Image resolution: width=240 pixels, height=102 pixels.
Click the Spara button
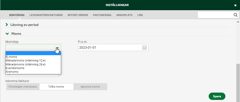click(x=217, y=96)
